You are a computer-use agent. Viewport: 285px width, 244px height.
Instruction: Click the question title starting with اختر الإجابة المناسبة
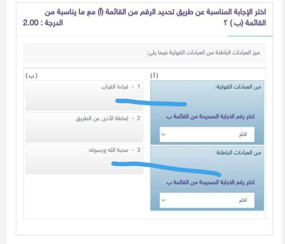157,17
